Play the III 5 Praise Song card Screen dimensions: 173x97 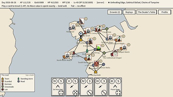pos(115,87)
